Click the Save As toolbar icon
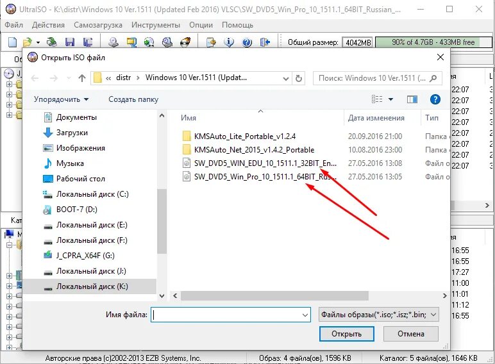This screenshot has width=495, height=364. click(x=87, y=42)
